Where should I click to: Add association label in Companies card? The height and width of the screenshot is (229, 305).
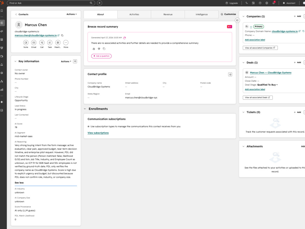255,40
